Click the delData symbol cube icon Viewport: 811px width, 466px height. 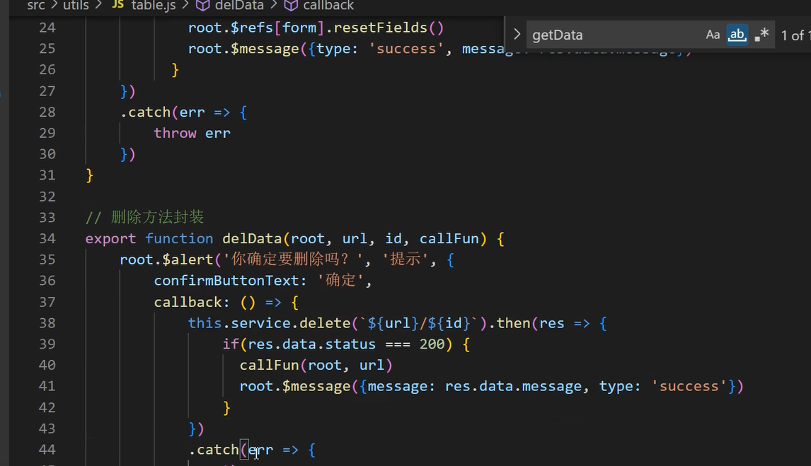tap(202, 6)
